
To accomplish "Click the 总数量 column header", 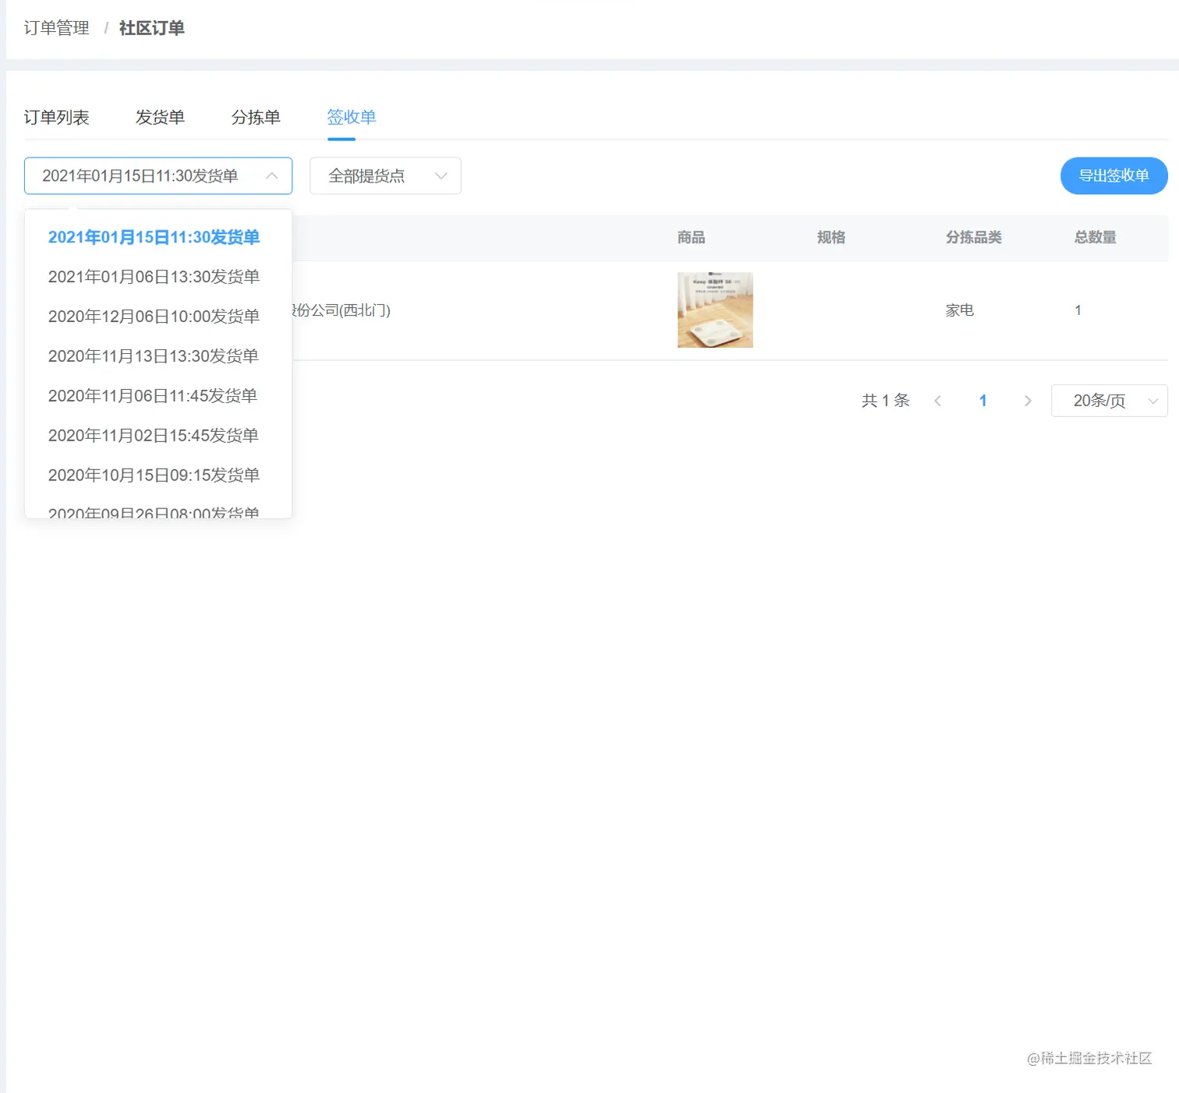I will pos(1096,237).
